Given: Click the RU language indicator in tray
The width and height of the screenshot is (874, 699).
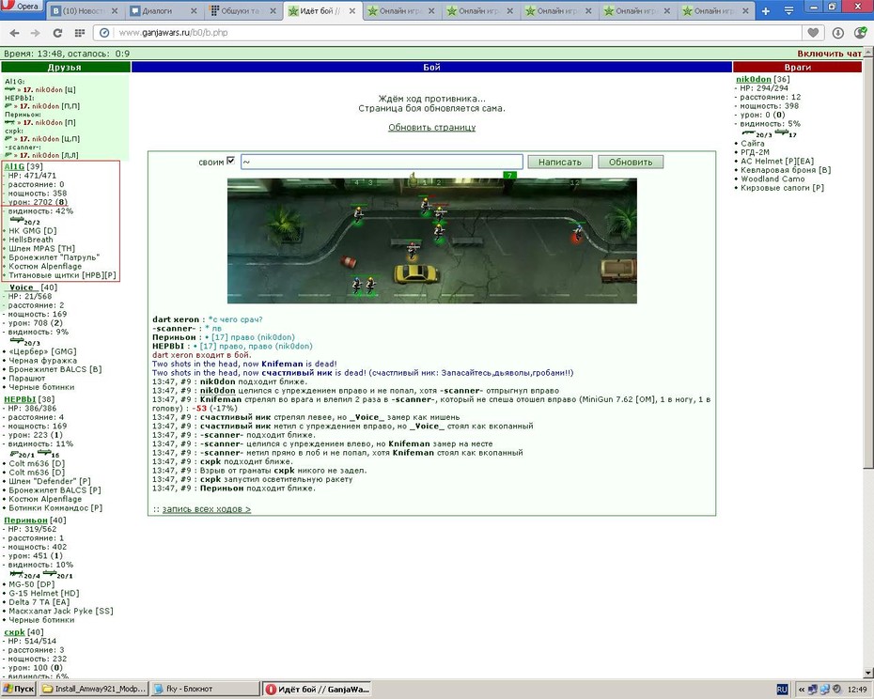Looking at the screenshot, I should pos(782,691).
